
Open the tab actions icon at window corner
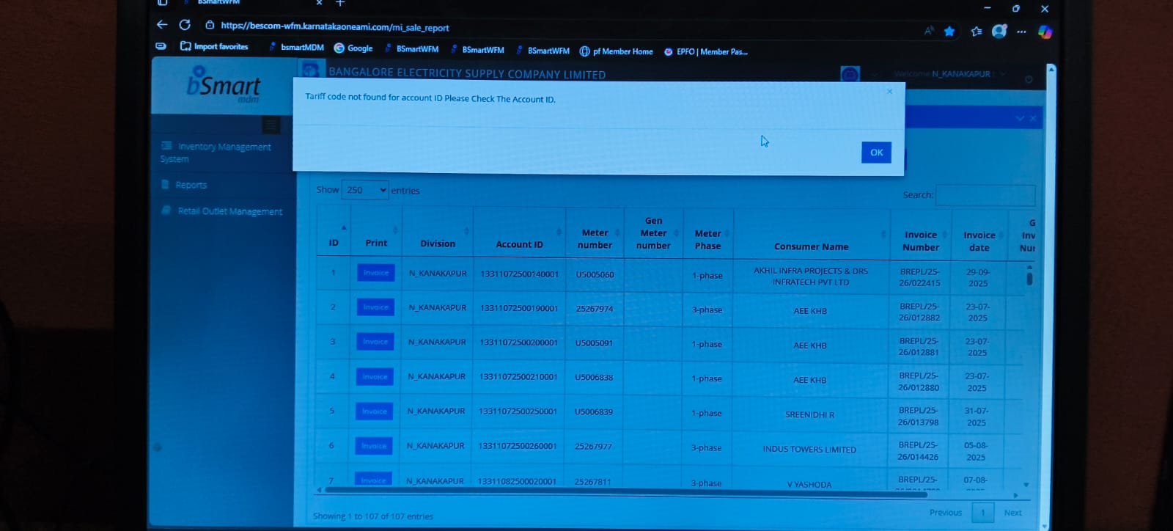(162, 3)
